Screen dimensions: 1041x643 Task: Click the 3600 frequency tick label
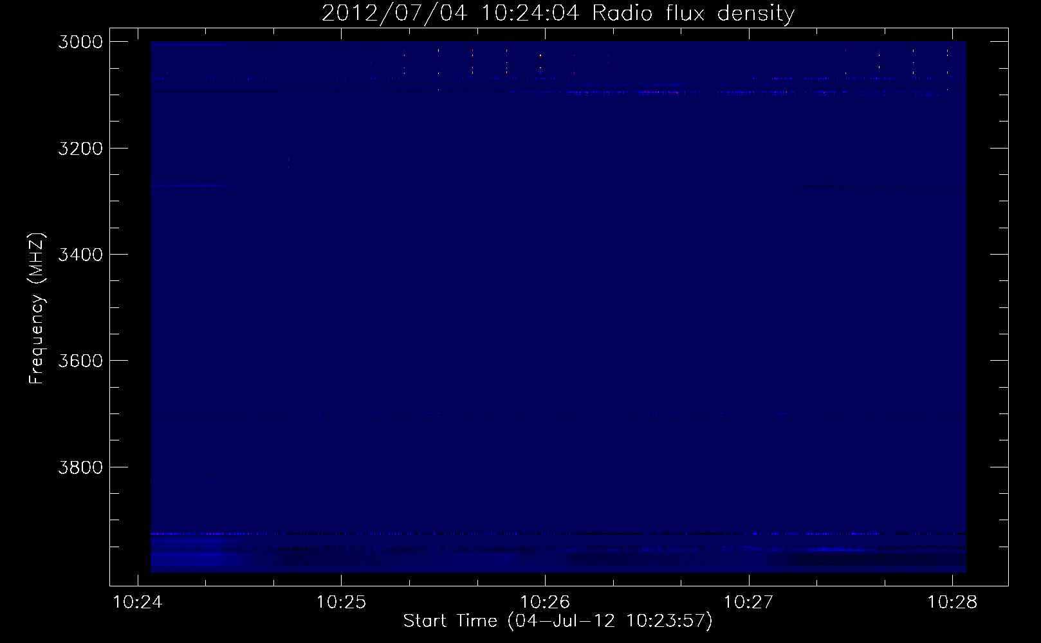coord(80,361)
